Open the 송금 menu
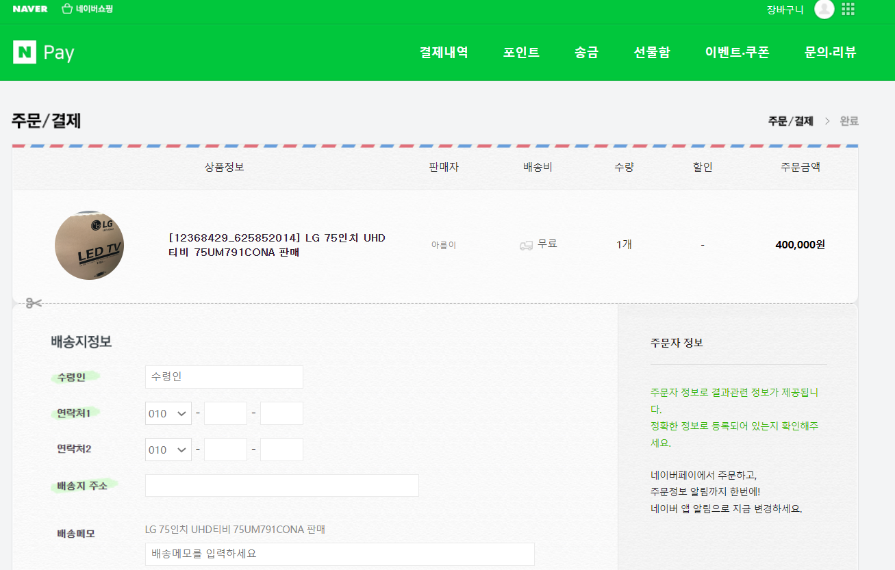This screenshot has height=570, width=895. coord(586,52)
